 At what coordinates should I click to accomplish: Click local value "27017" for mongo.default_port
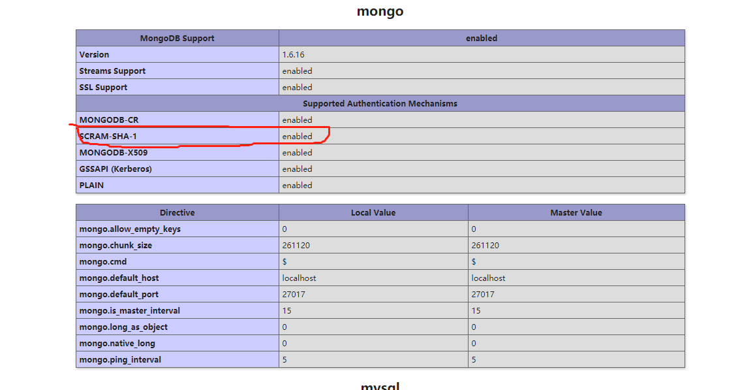click(294, 295)
